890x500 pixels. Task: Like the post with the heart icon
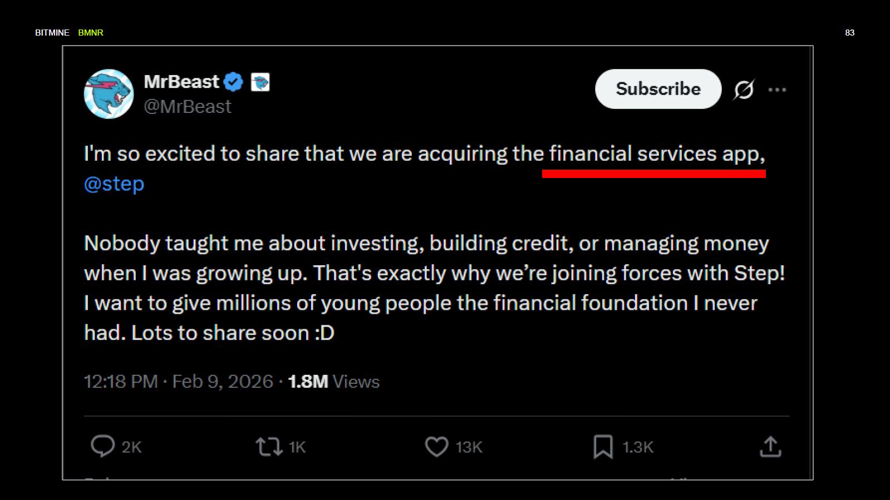(436, 447)
